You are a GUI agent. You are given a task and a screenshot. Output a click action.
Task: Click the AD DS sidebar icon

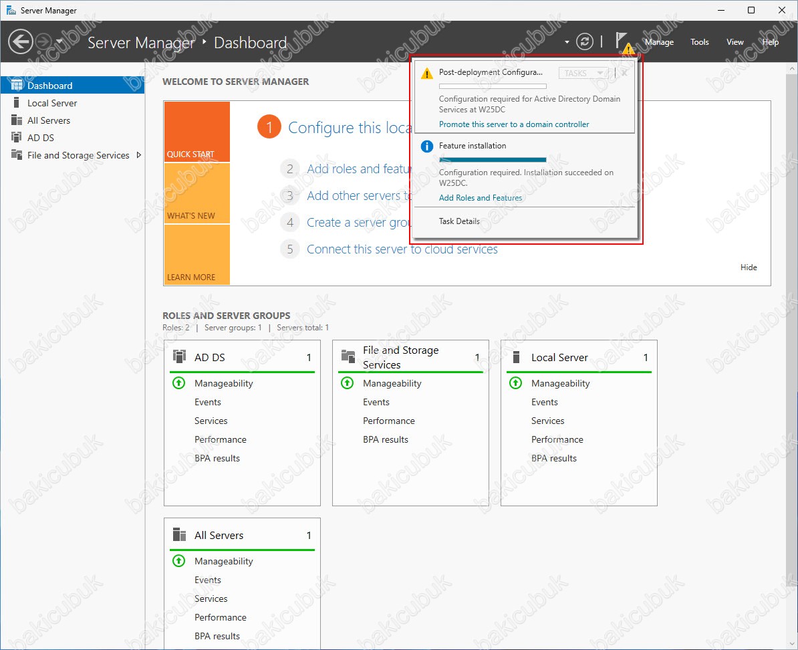[17, 137]
